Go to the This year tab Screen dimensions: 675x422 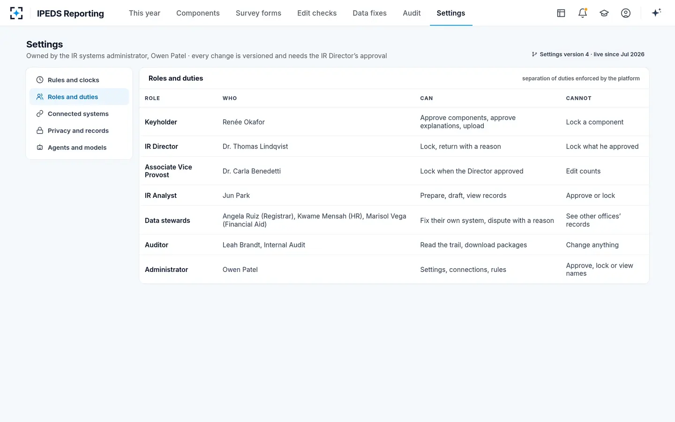point(144,13)
